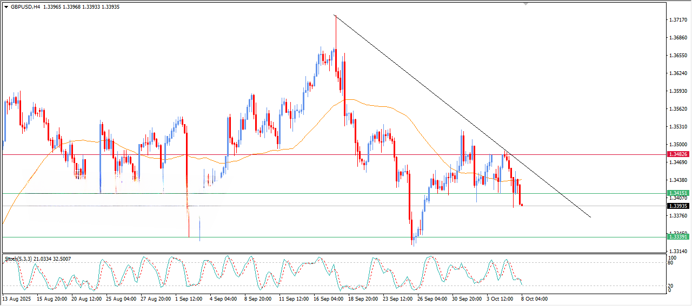Click the 13 Aug 2025 date label

point(16,298)
